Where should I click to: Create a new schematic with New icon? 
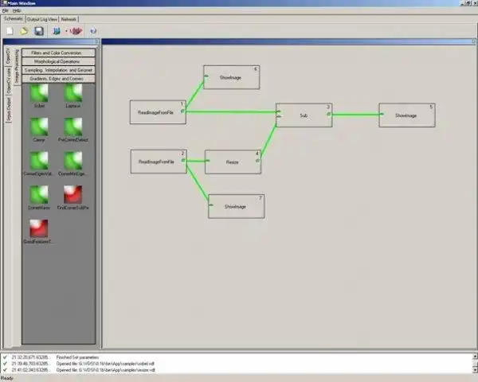coord(10,31)
